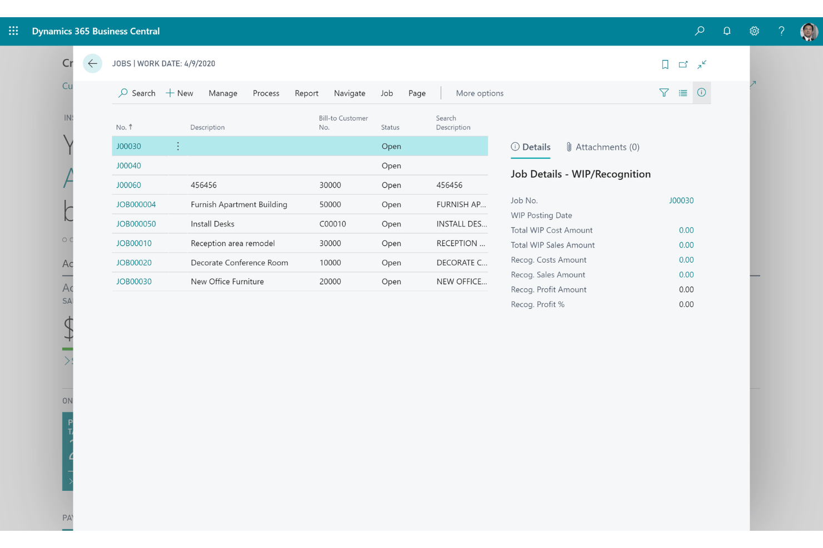Open Recog. Costs Amount 0.00 value
The image size is (823, 548).
tap(686, 260)
